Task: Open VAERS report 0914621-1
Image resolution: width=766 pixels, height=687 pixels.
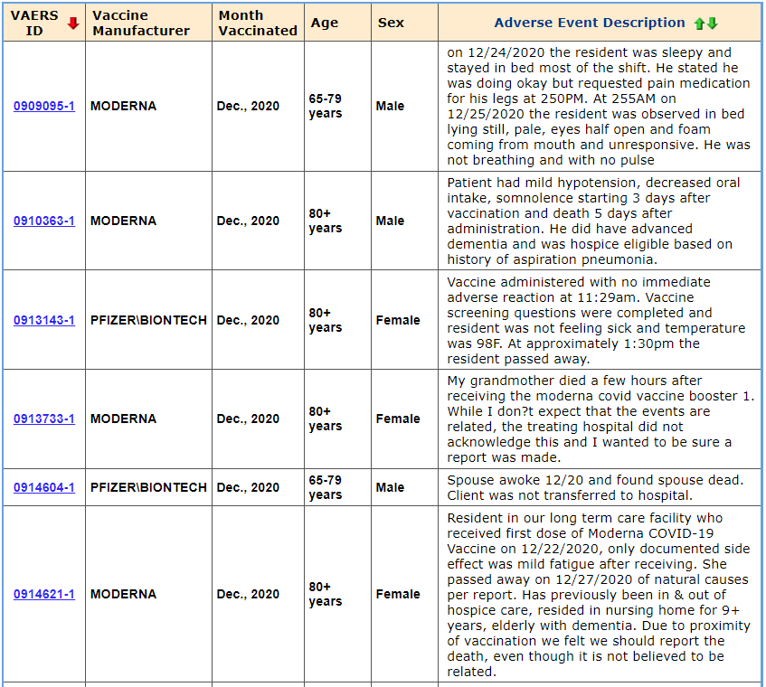Action: click(44, 594)
